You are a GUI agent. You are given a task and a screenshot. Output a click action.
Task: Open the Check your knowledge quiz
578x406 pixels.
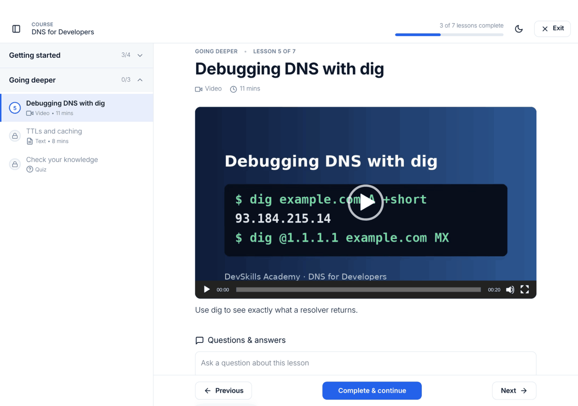[x=77, y=164]
